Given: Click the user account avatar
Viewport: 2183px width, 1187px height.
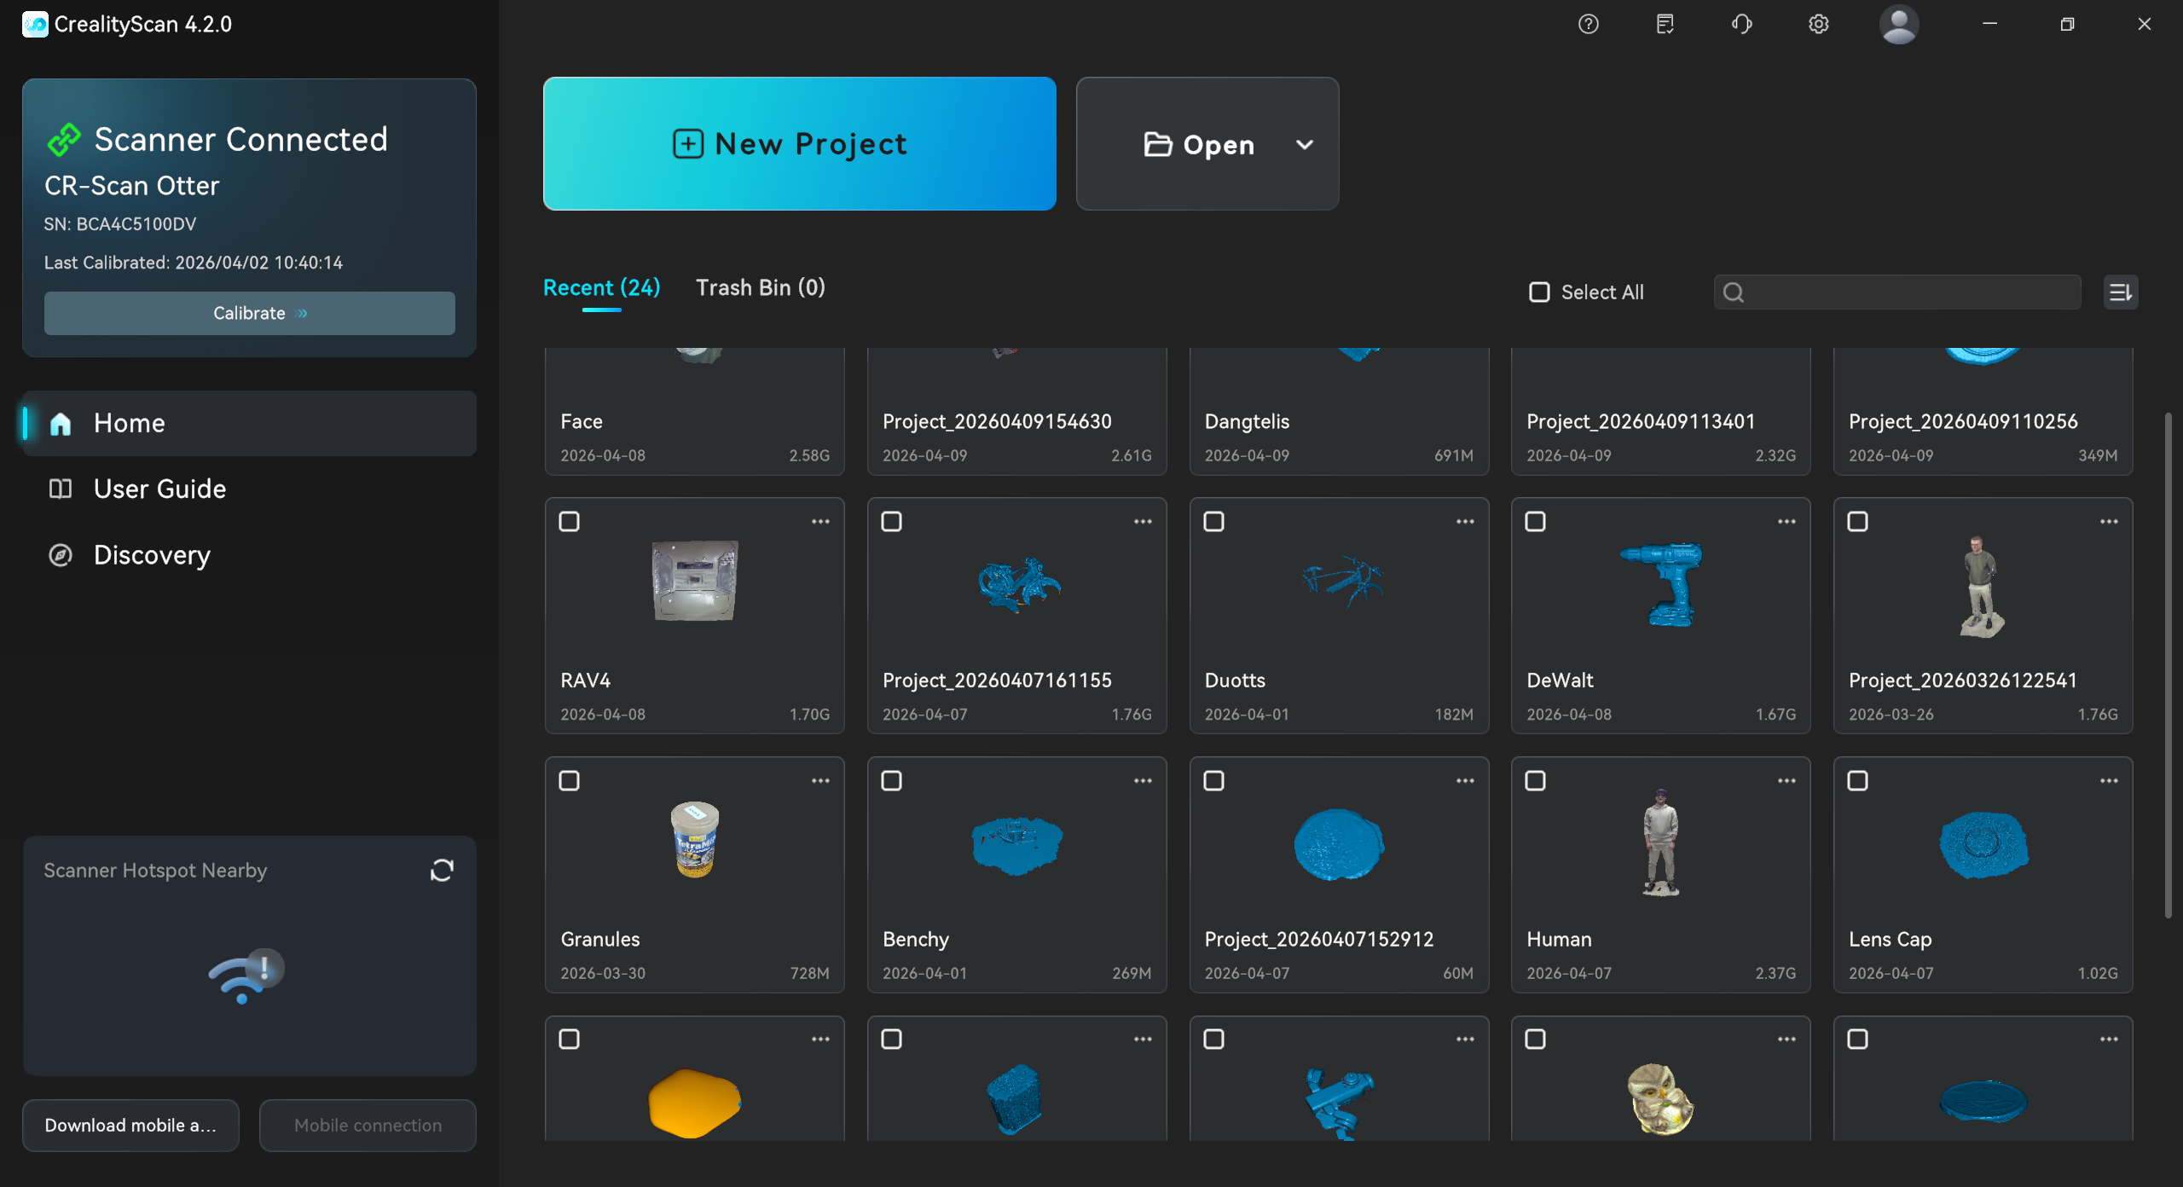Looking at the screenshot, I should pyautogui.click(x=1898, y=24).
